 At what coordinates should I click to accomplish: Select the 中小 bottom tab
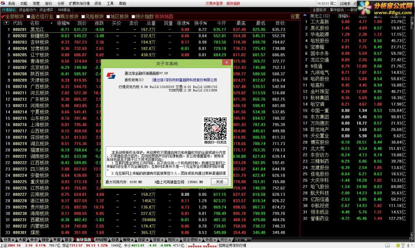pyautogui.click(x=34, y=240)
